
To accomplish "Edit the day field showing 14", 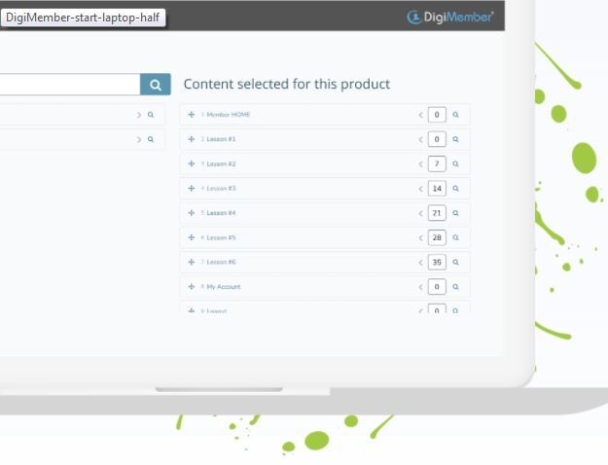I will point(437,189).
